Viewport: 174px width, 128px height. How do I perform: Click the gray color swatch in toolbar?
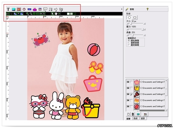pos(71,14)
